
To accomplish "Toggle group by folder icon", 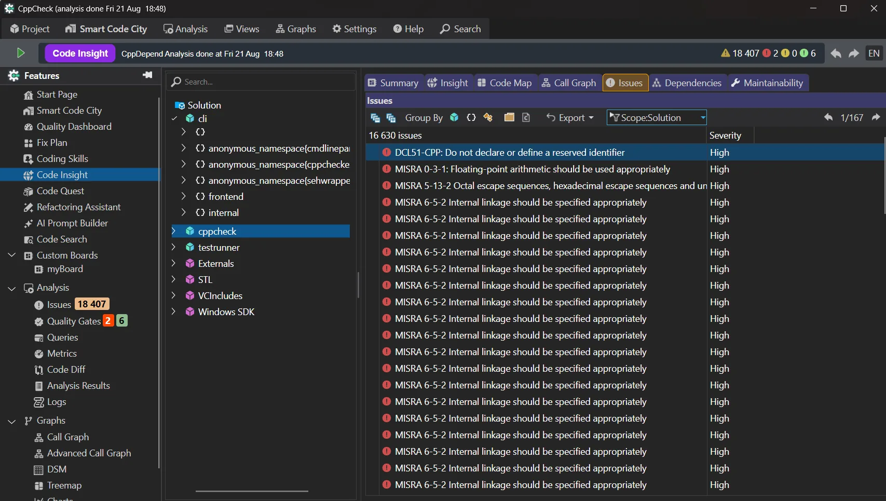I will click(x=509, y=117).
